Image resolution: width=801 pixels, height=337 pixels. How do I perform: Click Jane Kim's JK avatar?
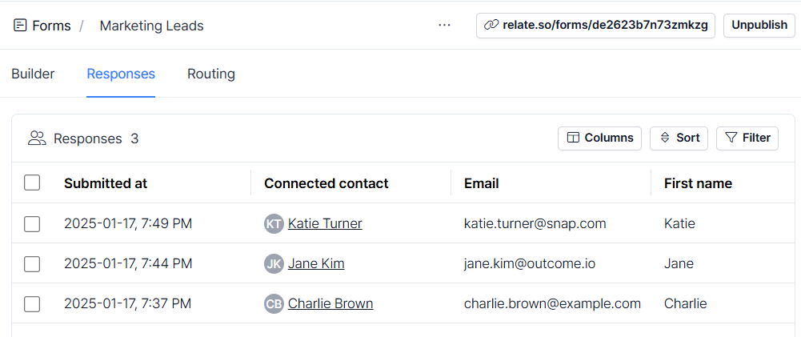click(274, 263)
